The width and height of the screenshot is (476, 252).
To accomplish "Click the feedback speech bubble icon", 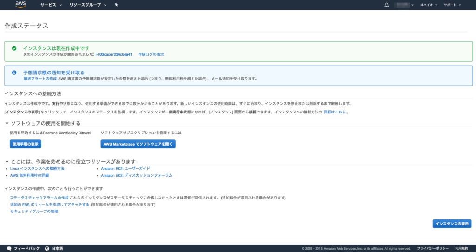I will pyautogui.click(x=9, y=248).
